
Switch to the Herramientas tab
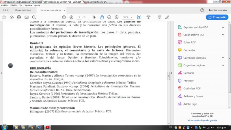coord(23,10)
